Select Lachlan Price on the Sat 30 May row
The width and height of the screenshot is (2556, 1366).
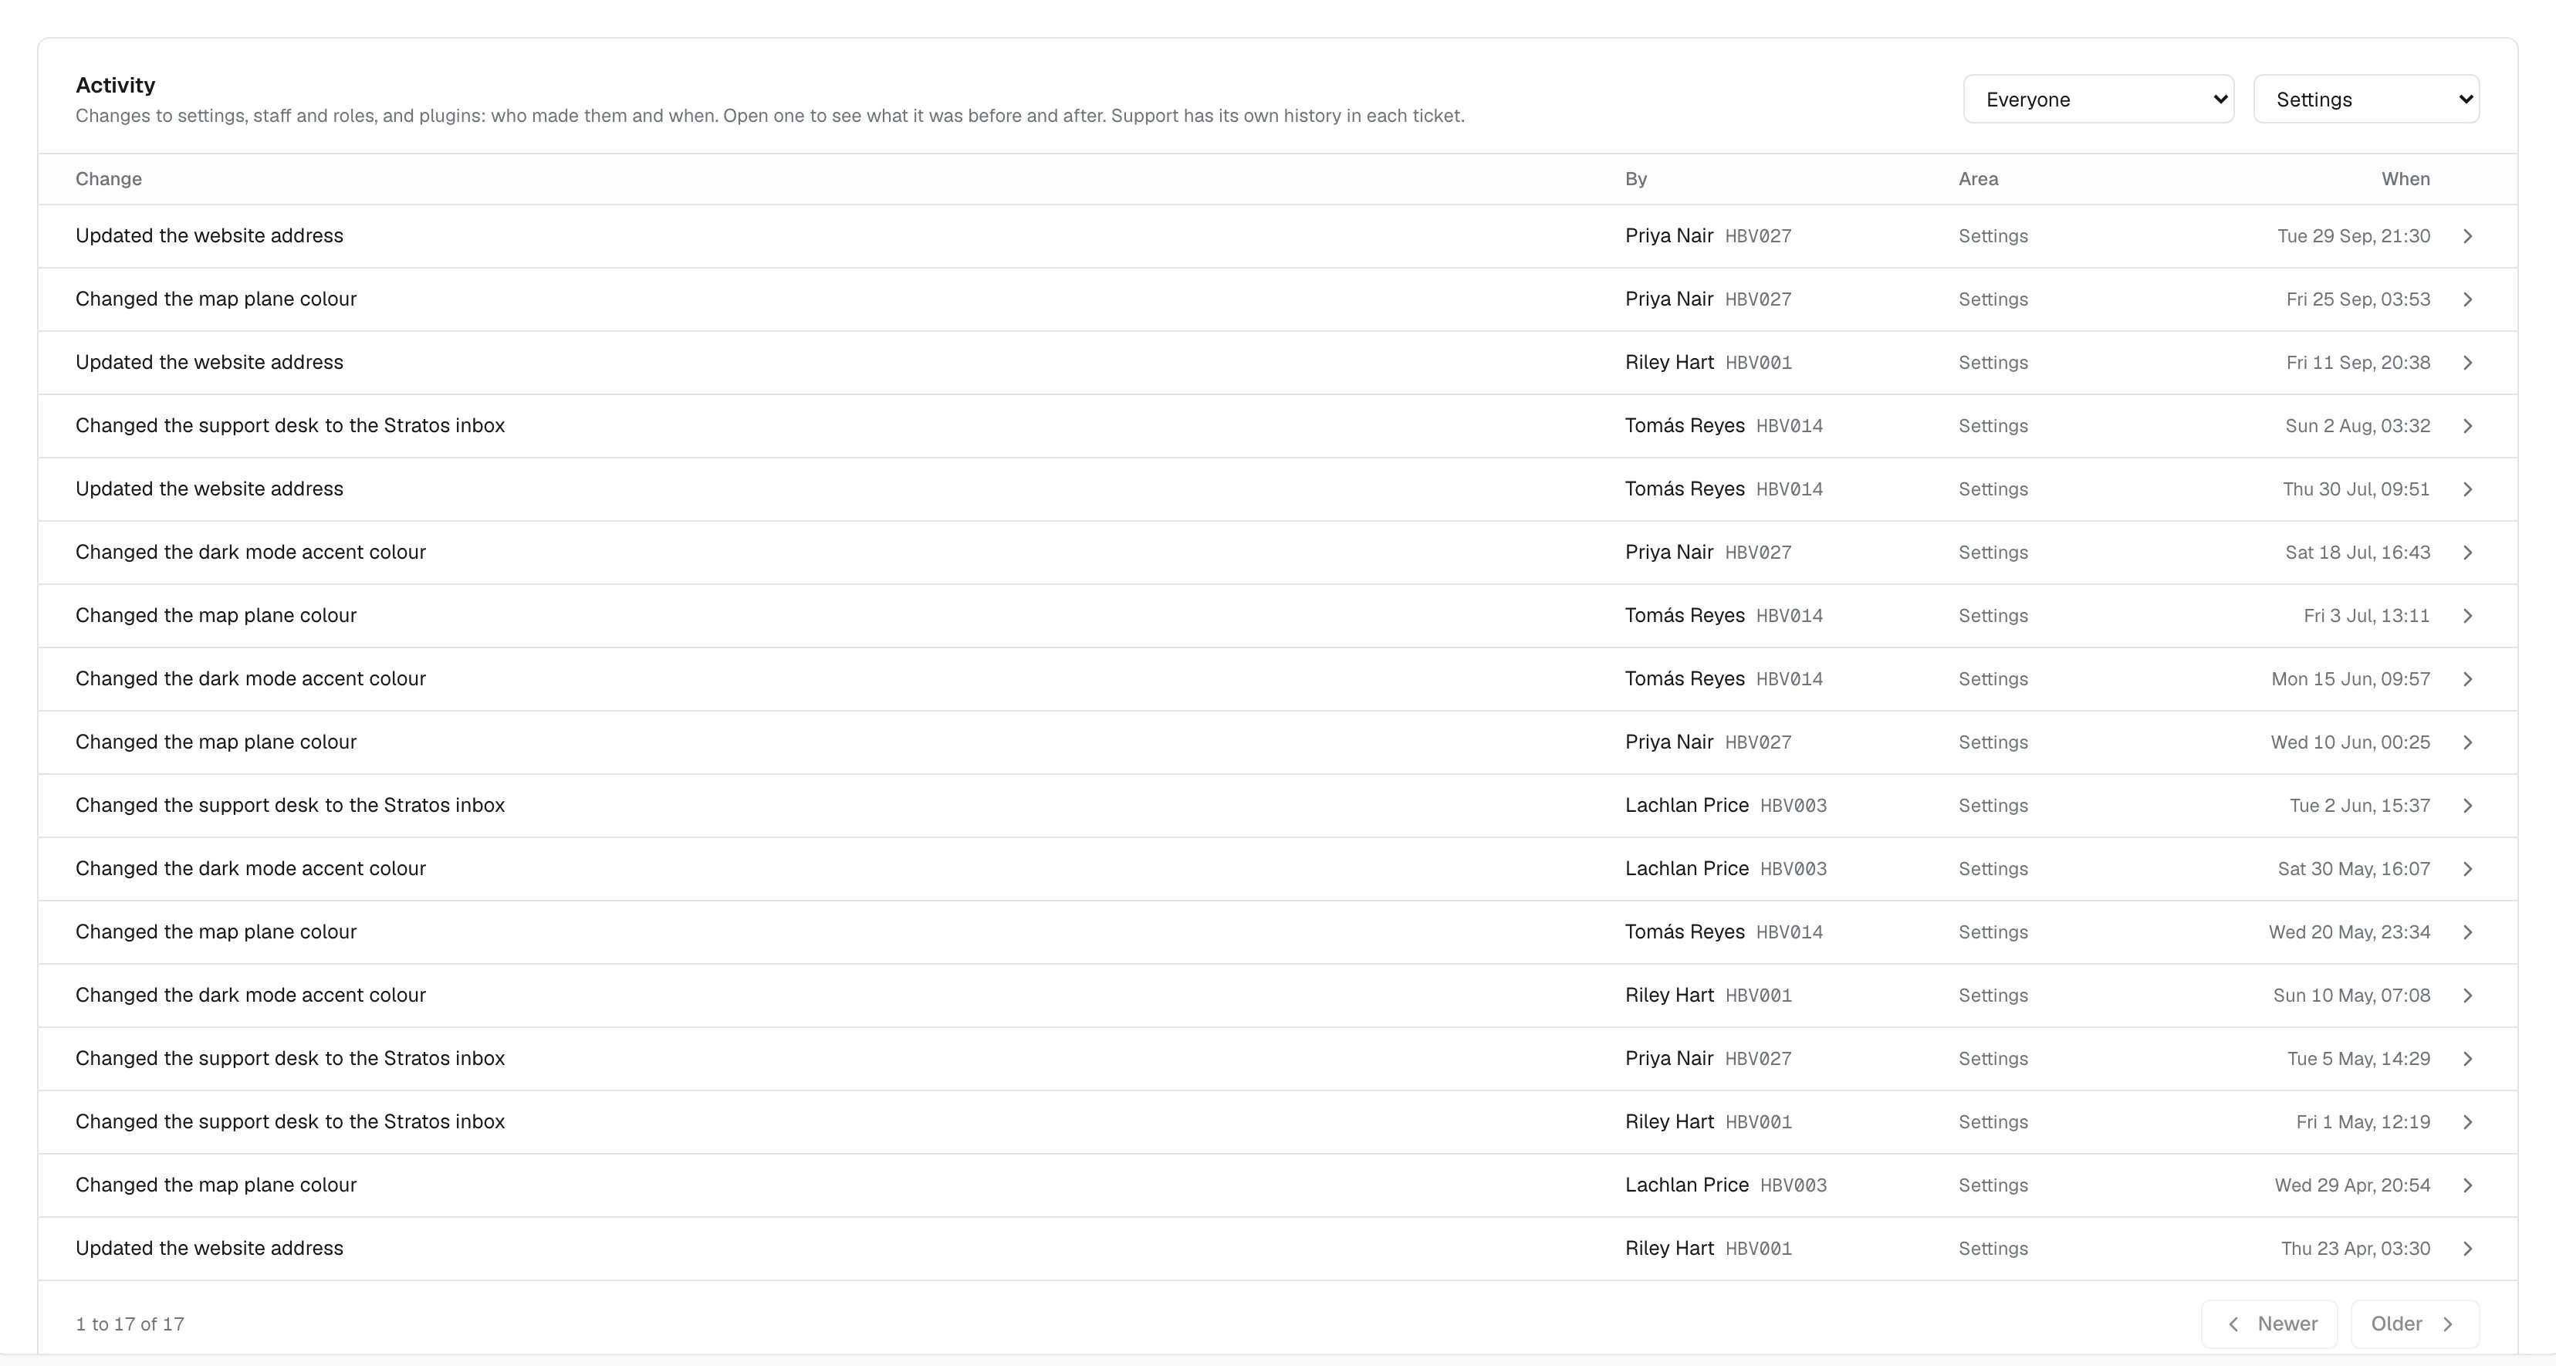[1687, 869]
